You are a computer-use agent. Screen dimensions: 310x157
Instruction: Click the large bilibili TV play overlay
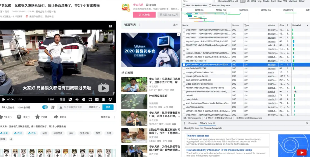click(x=104, y=88)
